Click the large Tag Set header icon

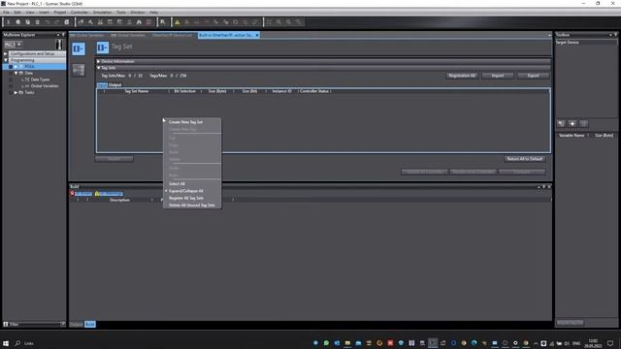tap(103, 48)
